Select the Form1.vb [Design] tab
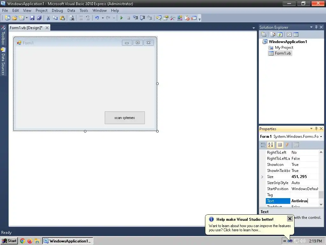Screen dimensions: 326x245 point(26,28)
